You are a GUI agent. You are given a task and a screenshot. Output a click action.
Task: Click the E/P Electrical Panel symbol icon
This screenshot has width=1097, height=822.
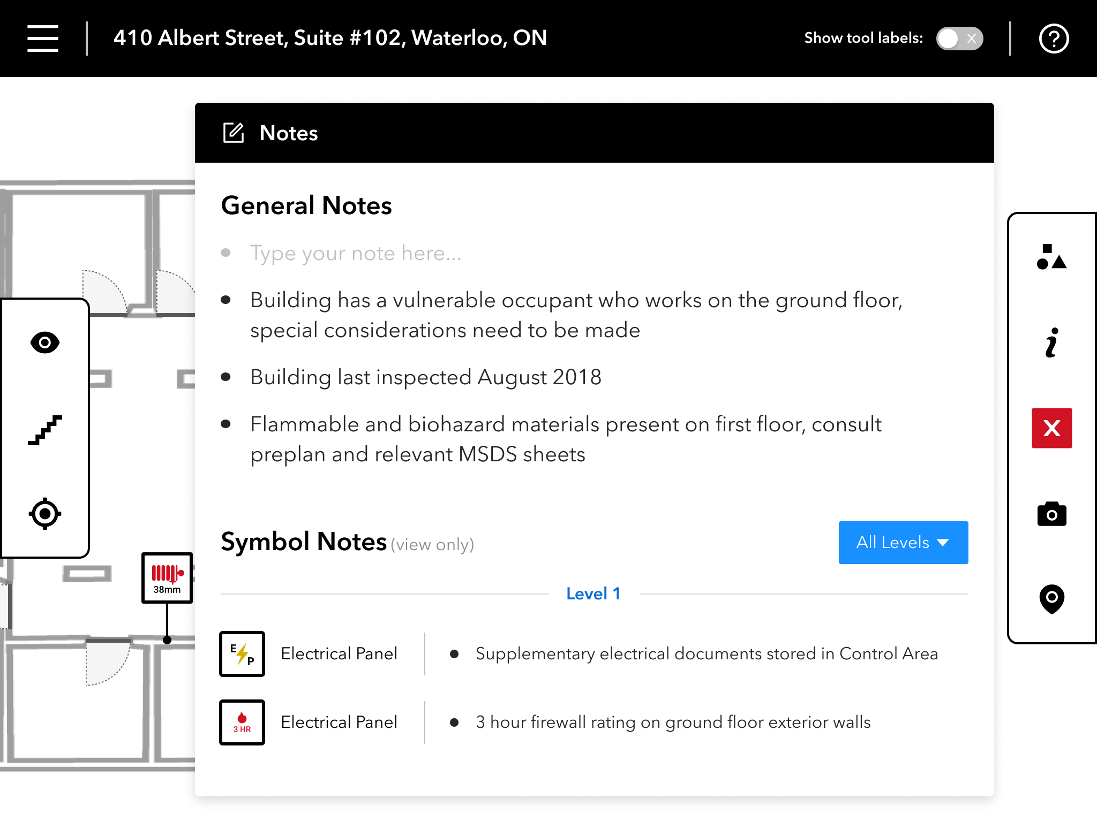(x=242, y=654)
